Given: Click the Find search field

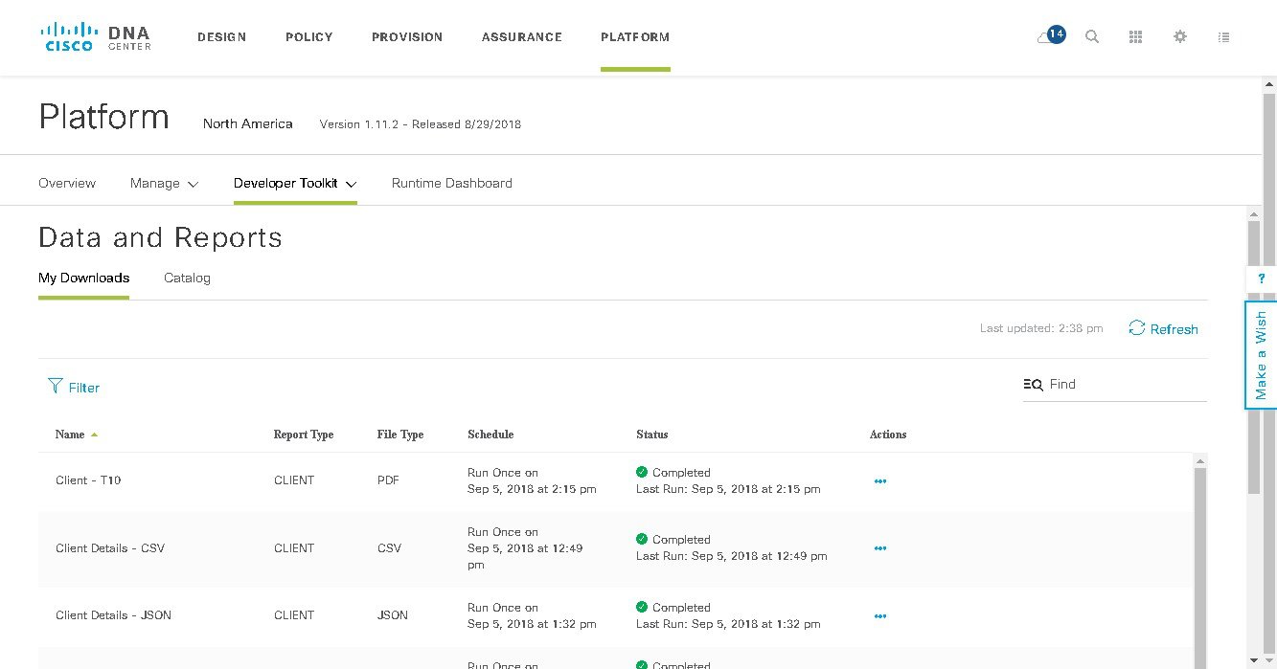Looking at the screenshot, I should [1115, 384].
